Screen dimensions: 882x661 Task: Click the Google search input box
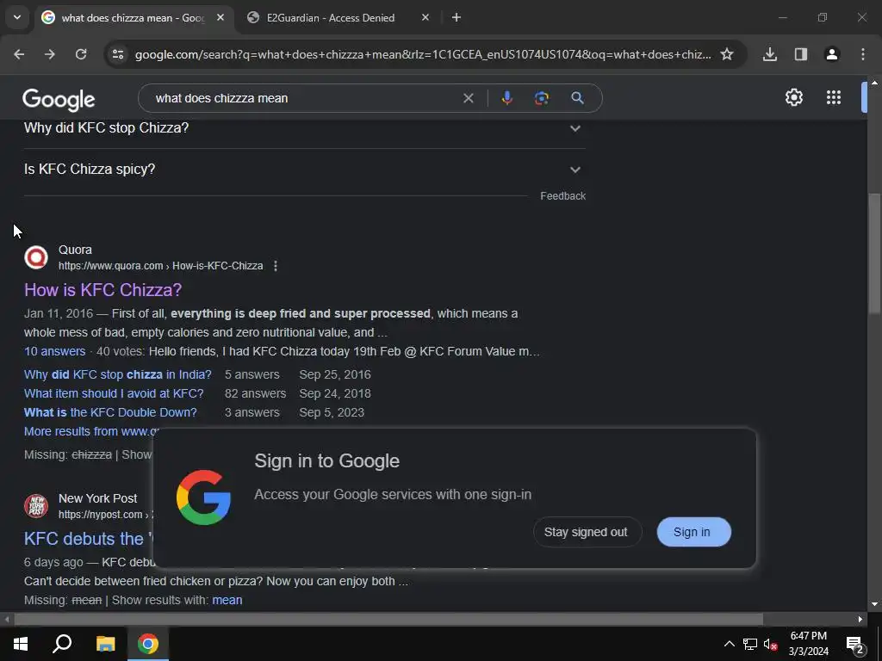pos(304,98)
